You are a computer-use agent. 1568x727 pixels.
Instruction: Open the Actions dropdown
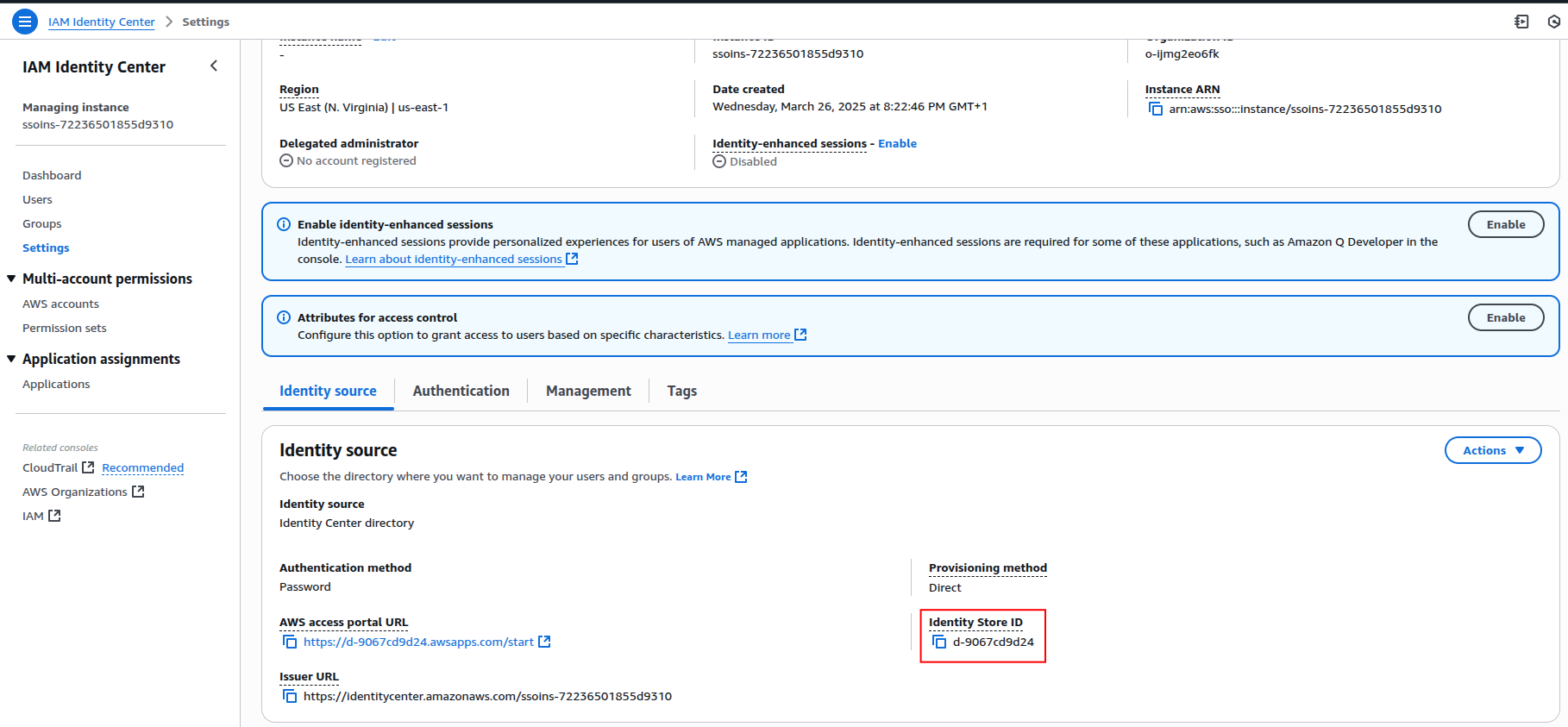(1492, 450)
